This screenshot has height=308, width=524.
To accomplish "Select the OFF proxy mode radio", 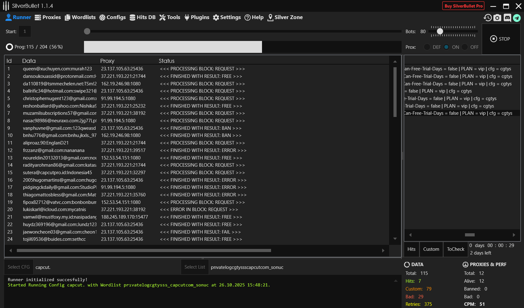I will click(465, 47).
